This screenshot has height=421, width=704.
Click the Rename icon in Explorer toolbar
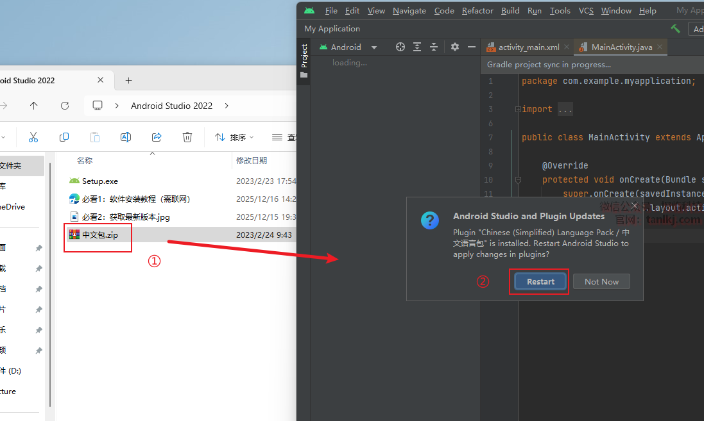click(126, 137)
